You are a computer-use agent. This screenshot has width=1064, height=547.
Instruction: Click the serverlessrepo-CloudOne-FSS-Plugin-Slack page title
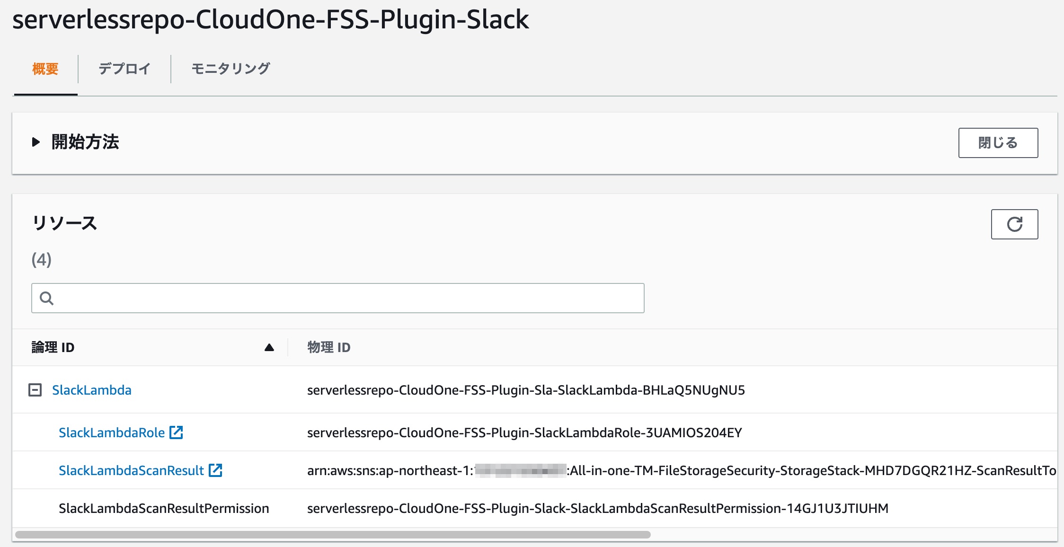click(271, 20)
